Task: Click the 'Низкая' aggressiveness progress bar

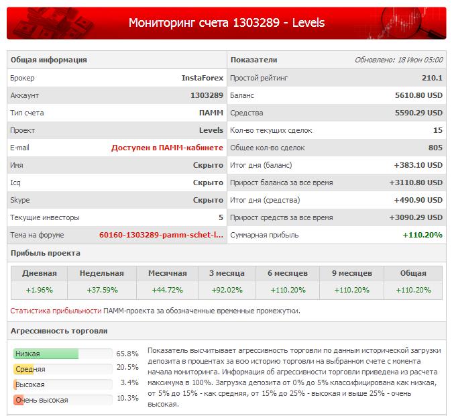Action: tap(63, 354)
